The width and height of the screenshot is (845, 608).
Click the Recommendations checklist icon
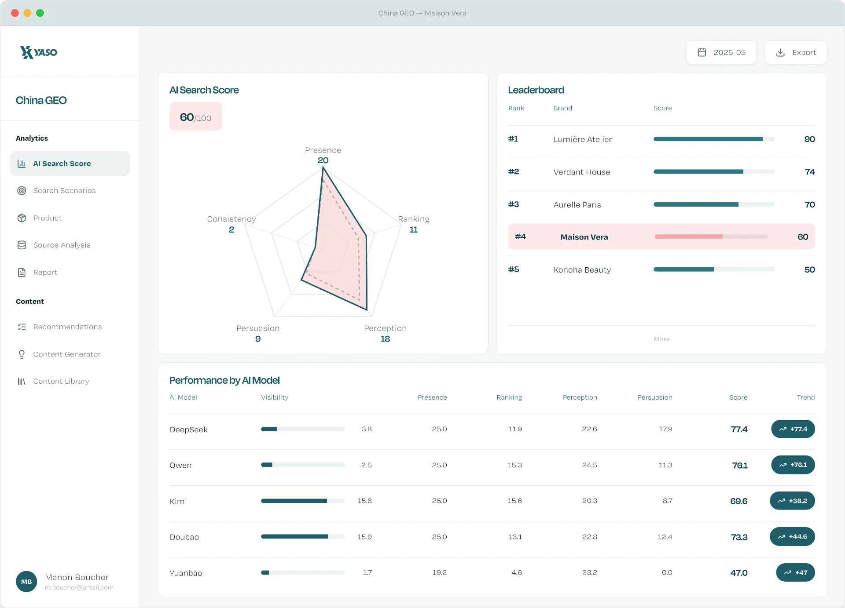tap(22, 327)
